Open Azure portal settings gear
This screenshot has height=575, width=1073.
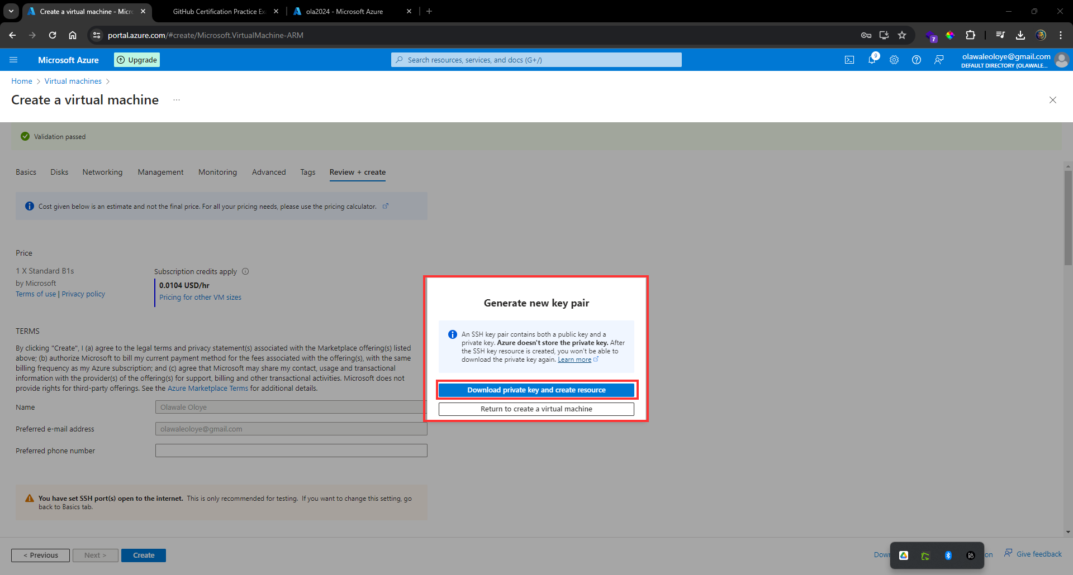894,60
